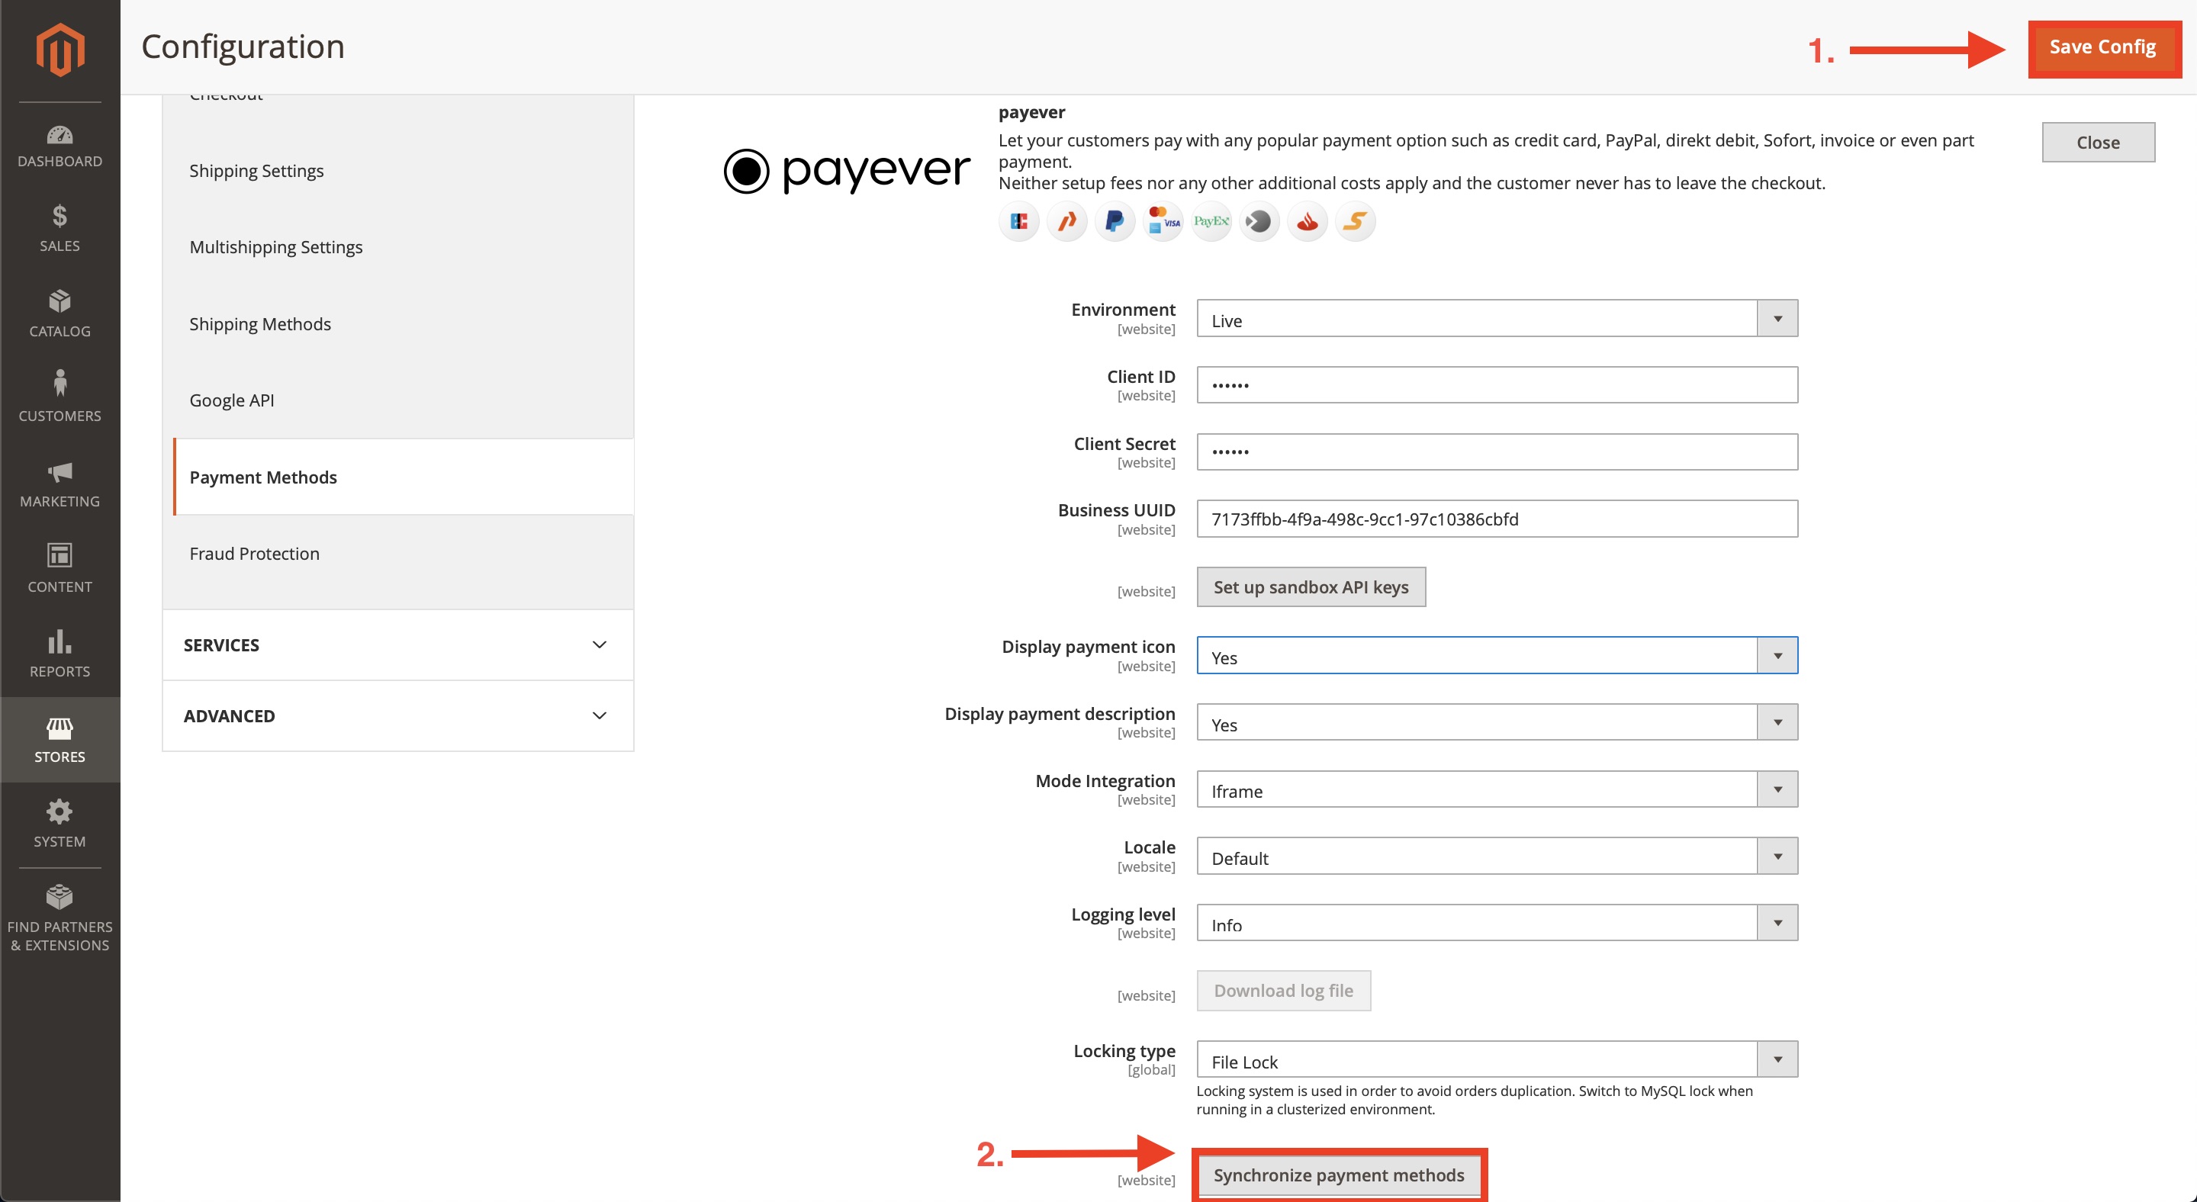Click the Save Config button
The height and width of the screenshot is (1202, 2197).
[2102, 48]
